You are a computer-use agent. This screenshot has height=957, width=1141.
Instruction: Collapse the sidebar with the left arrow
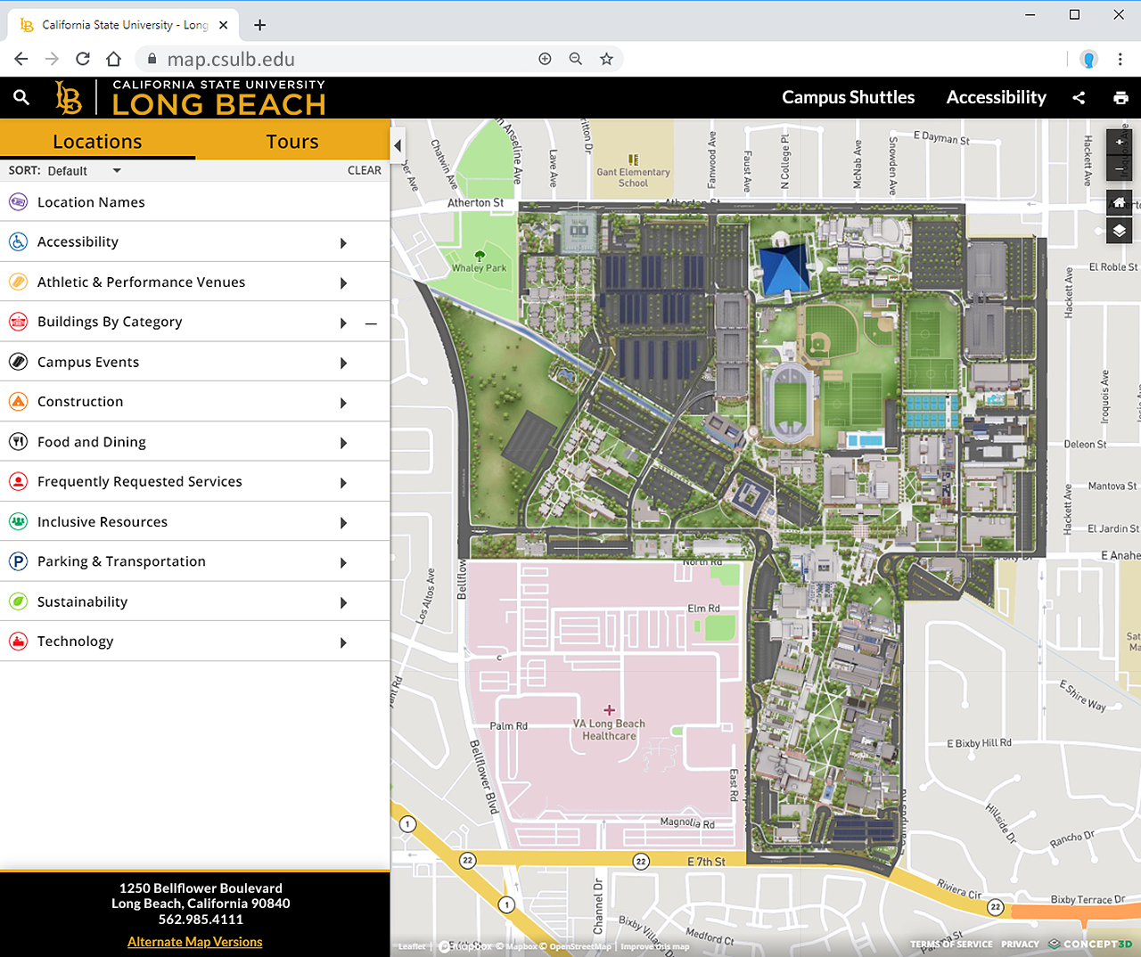(397, 144)
